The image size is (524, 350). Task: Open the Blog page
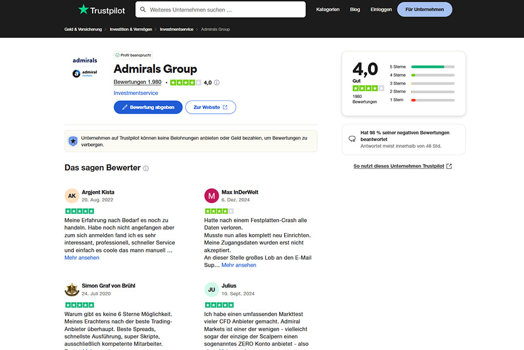coord(355,9)
